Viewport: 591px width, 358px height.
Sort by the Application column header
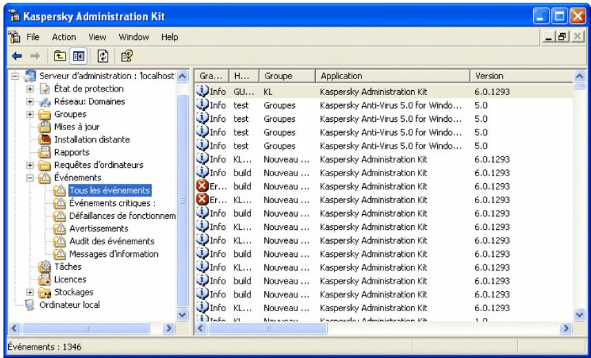(x=393, y=76)
